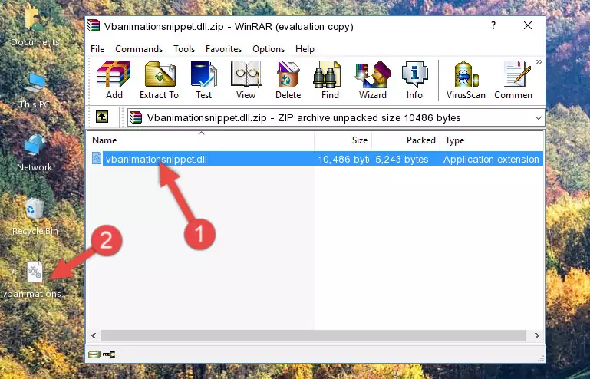590x379 pixels.
Task: Open the Commands menu
Action: (x=139, y=49)
